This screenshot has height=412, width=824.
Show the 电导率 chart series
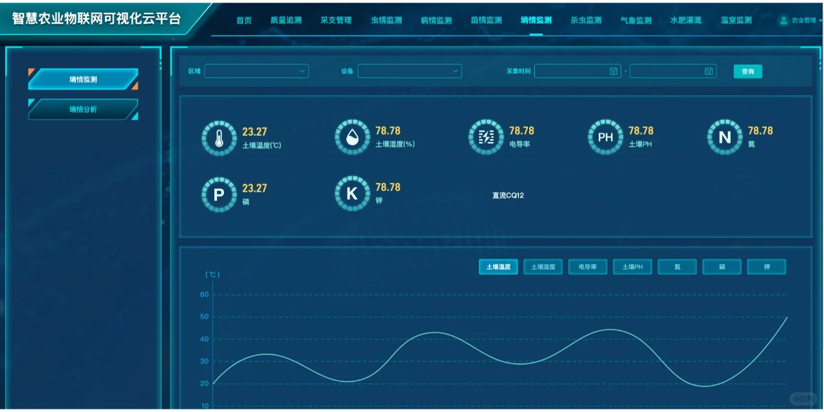click(588, 267)
